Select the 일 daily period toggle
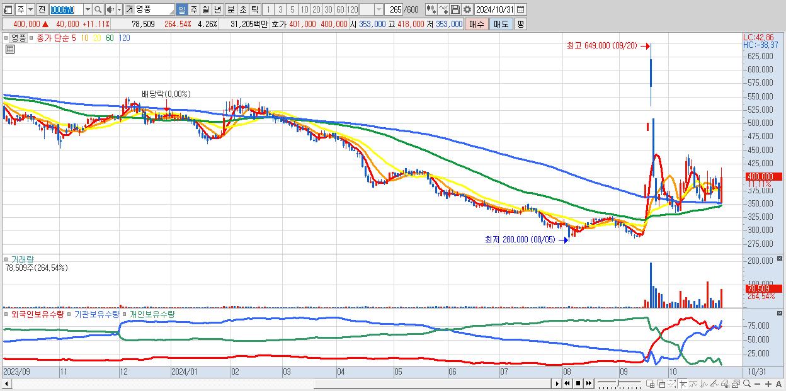Screen dimensions: 786x391 [181, 9]
